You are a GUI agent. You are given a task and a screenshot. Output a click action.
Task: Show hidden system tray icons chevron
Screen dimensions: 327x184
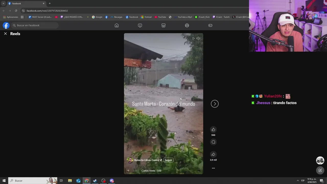tap(298, 181)
